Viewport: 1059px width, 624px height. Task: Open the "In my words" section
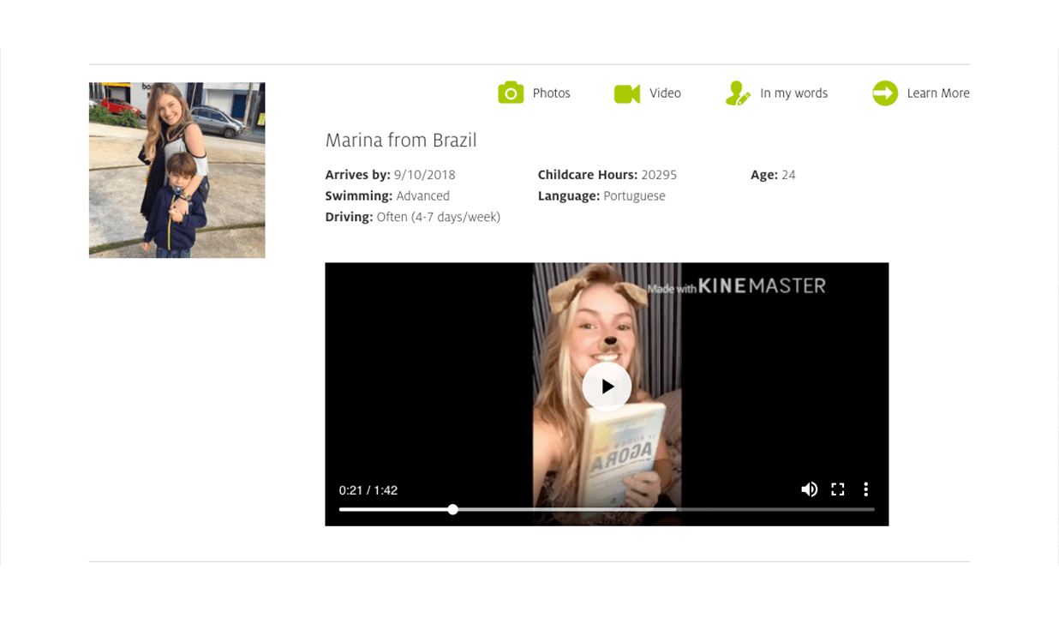coord(793,93)
